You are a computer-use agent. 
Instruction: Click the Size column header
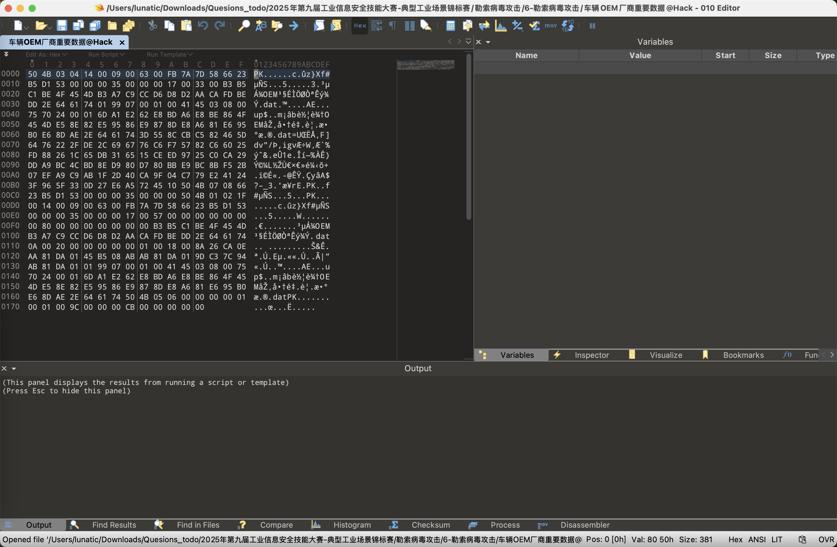coord(773,55)
